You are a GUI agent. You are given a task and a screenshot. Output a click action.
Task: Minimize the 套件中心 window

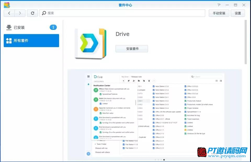pyautogui.click(x=227, y=5)
